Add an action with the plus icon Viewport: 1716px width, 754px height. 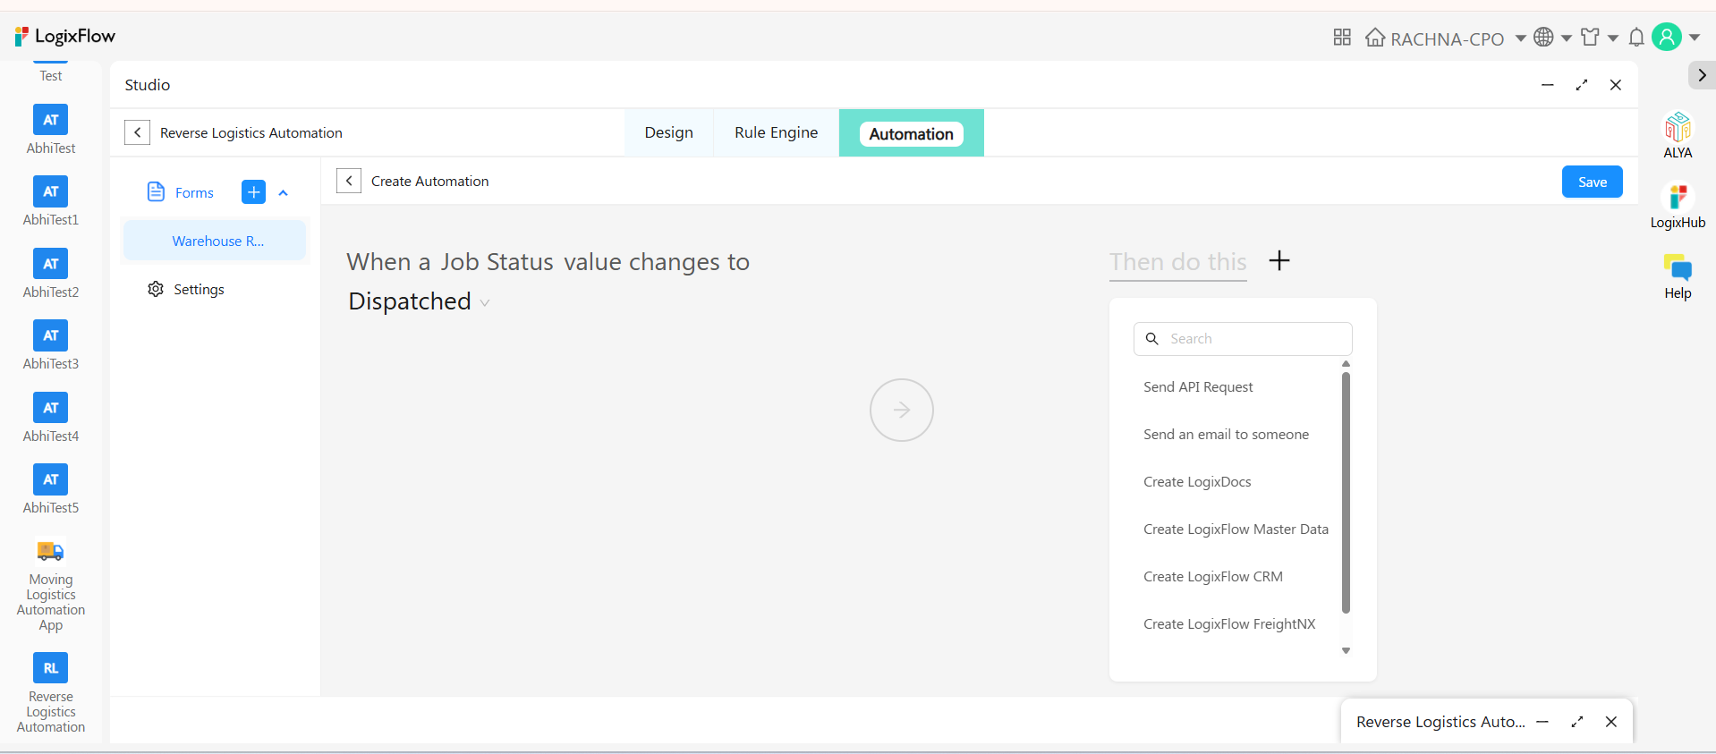click(x=1279, y=260)
